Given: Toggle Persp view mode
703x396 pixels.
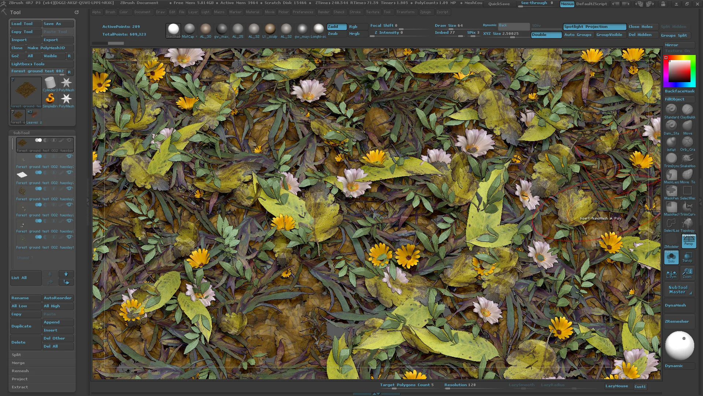Looking at the screenshot, I should click(688, 241).
